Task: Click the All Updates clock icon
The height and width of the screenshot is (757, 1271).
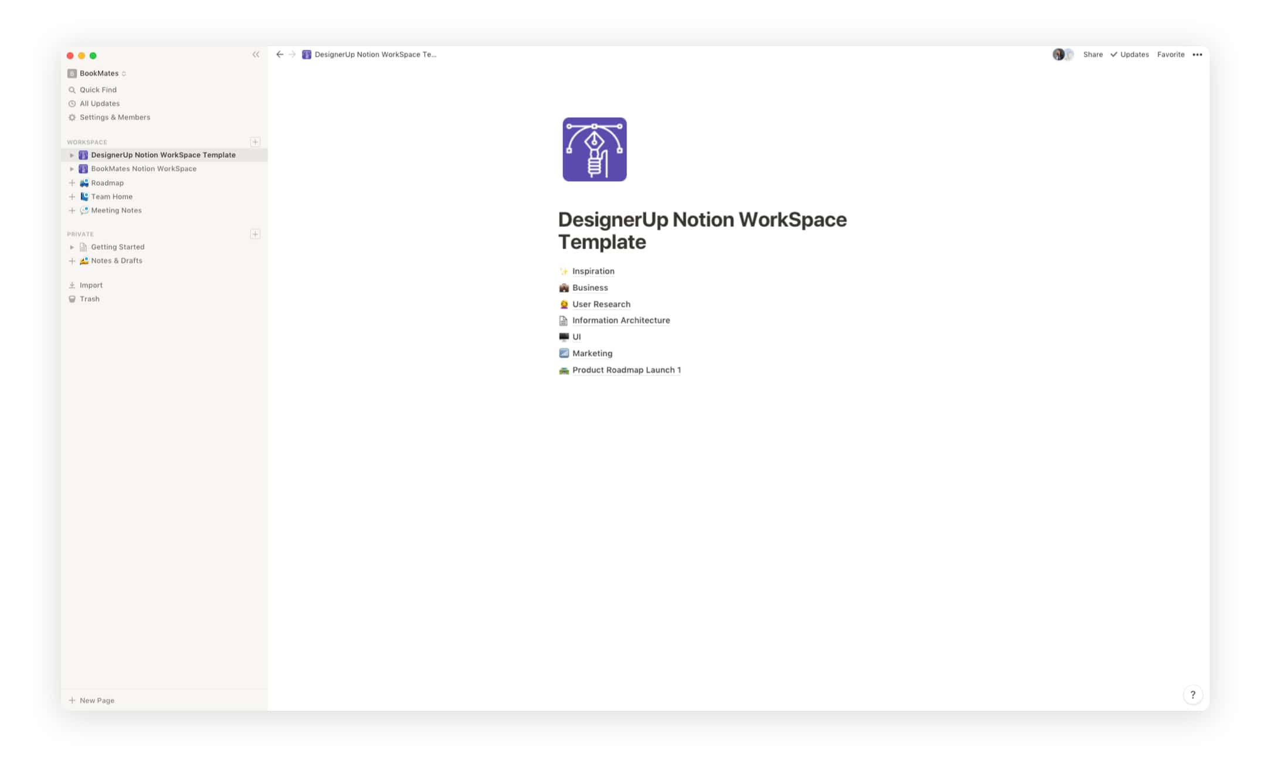Action: 72,104
